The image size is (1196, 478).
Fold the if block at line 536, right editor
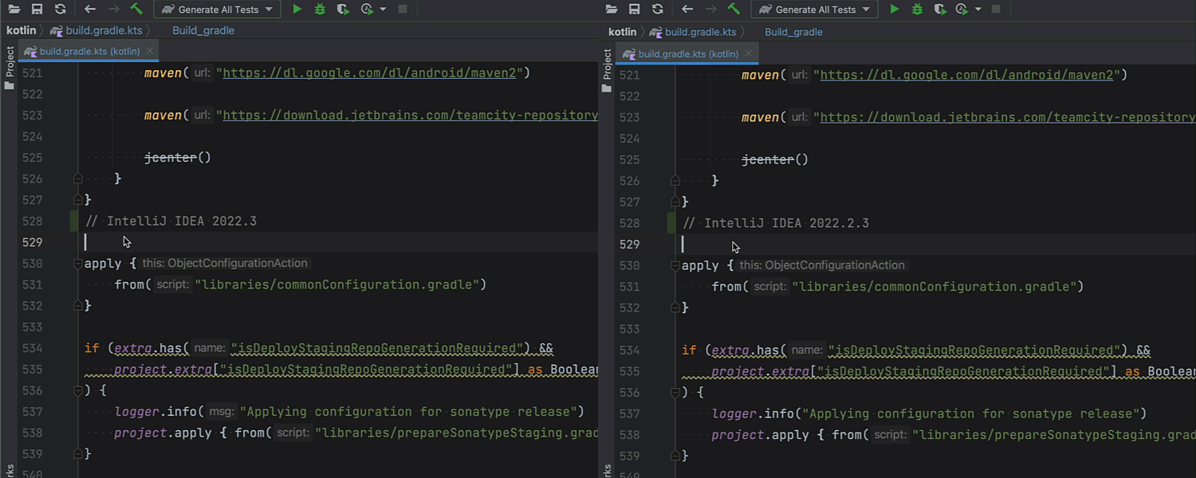(675, 393)
